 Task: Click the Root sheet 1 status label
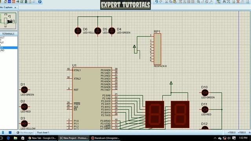tap(43, 132)
